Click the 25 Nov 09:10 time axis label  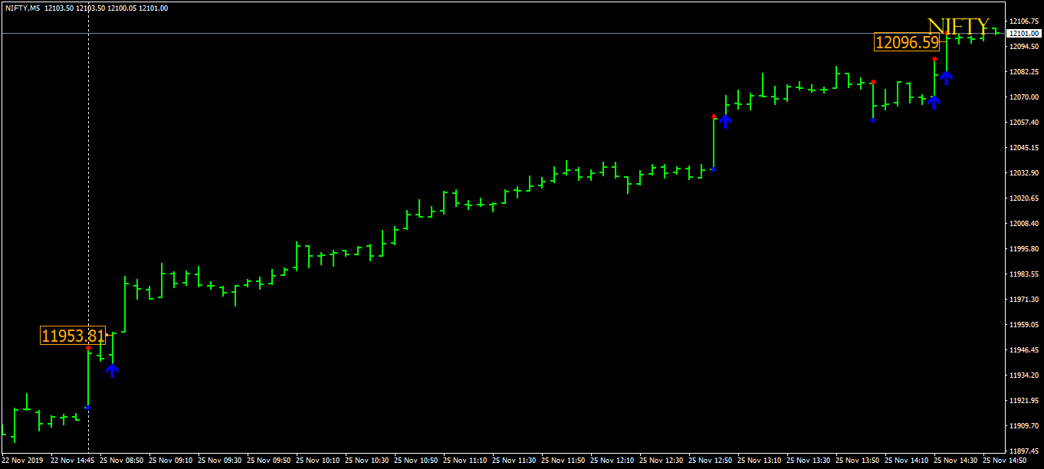coord(171,461)
